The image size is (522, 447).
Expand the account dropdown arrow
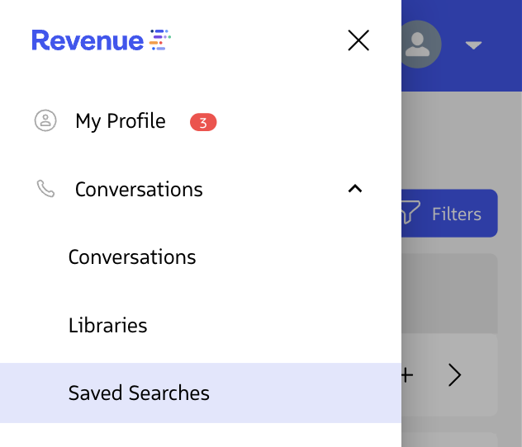[473, 45]
